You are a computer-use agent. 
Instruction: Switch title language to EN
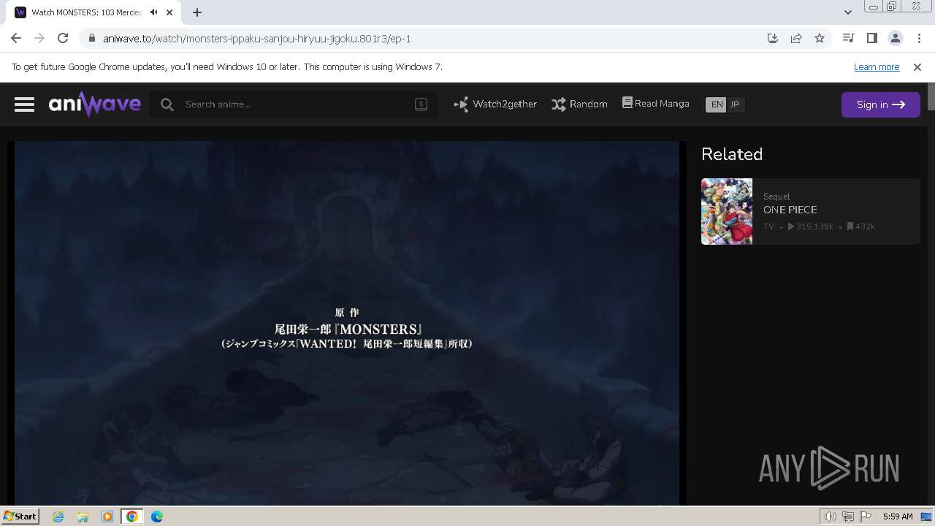717,104
